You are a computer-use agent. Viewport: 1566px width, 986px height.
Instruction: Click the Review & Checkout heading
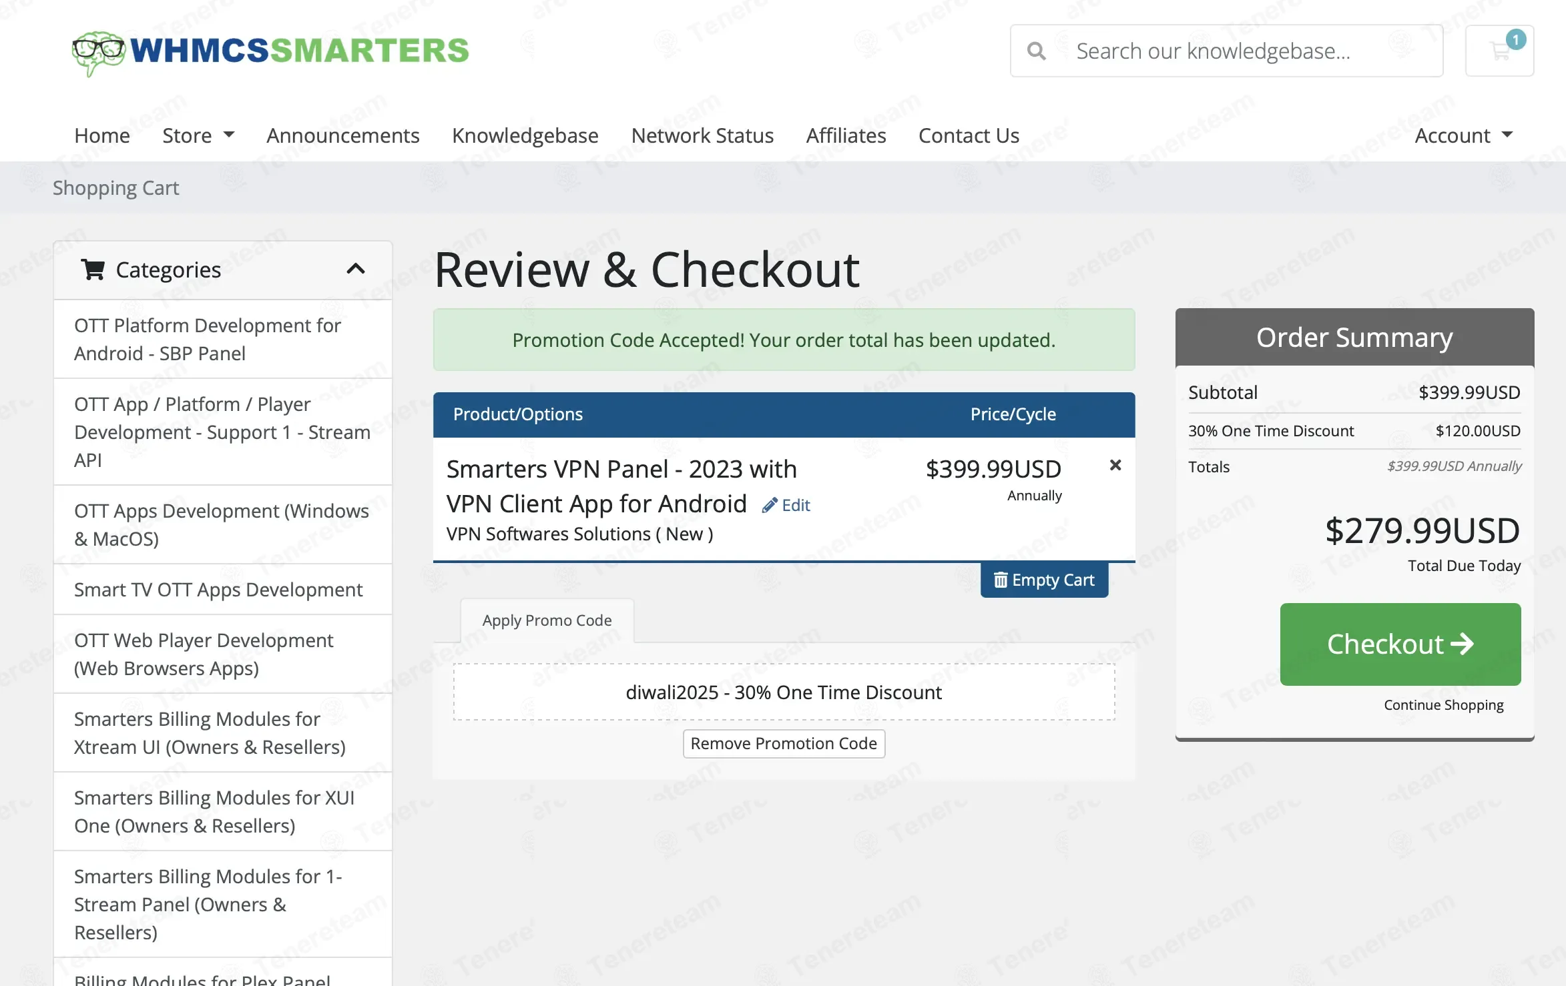tap(647, 270)
